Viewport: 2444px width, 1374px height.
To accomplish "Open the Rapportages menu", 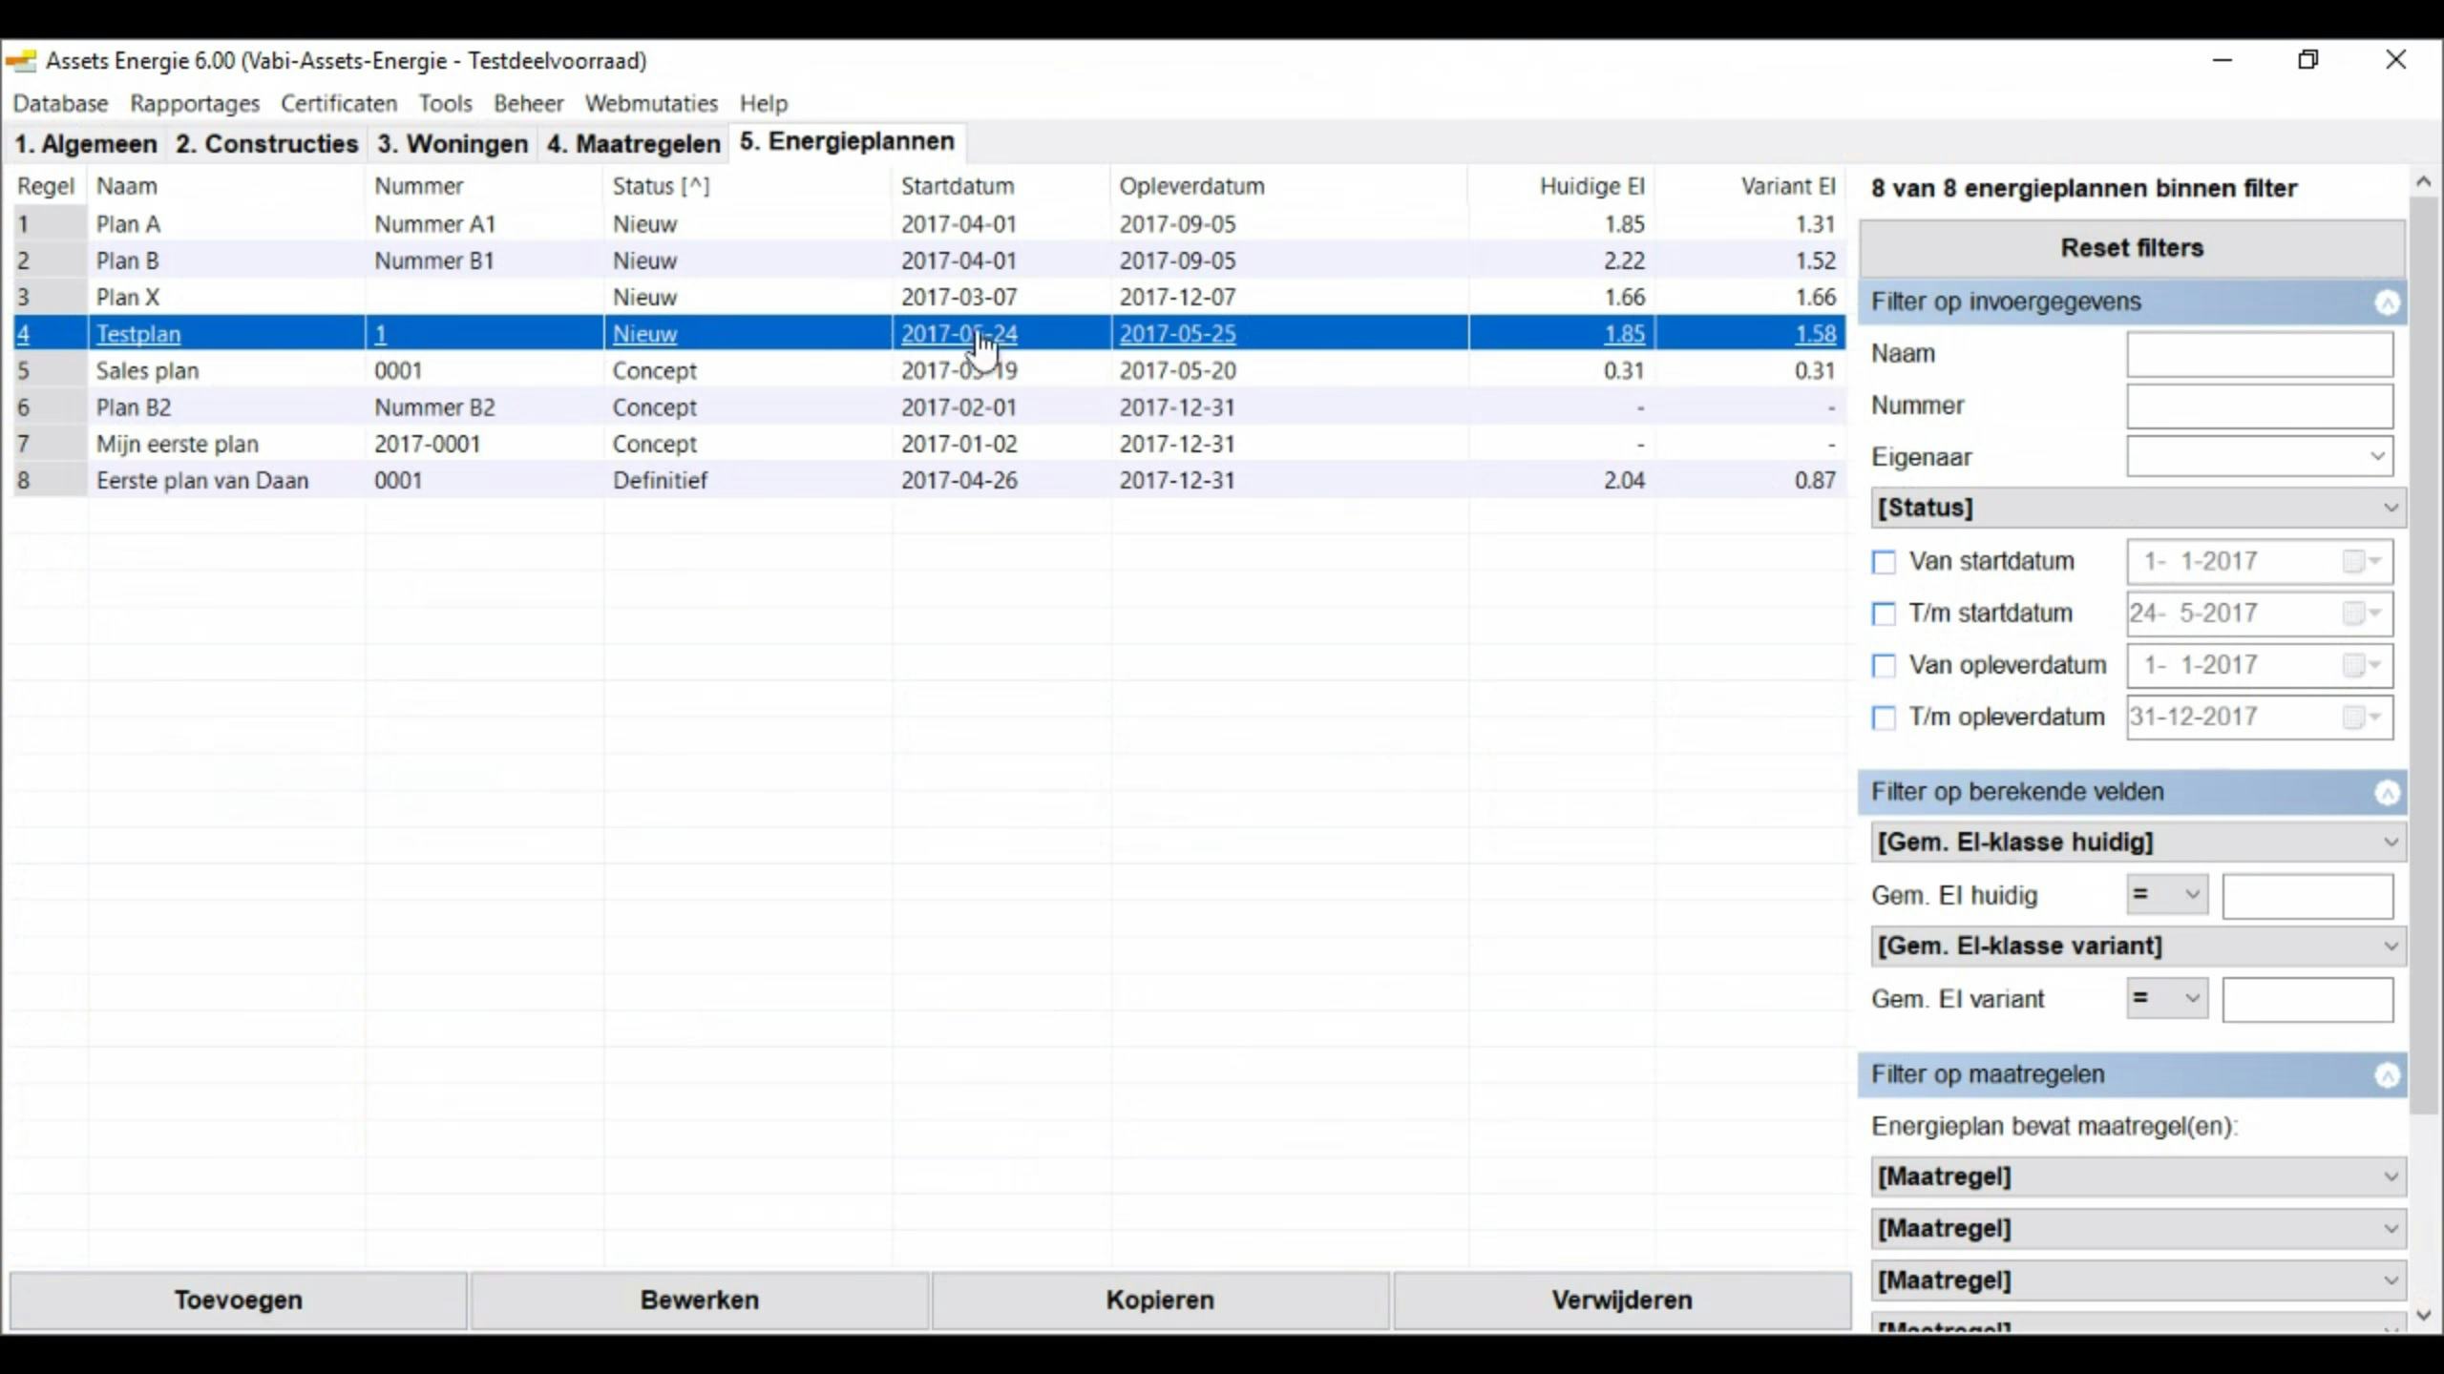I will [195, 103].
